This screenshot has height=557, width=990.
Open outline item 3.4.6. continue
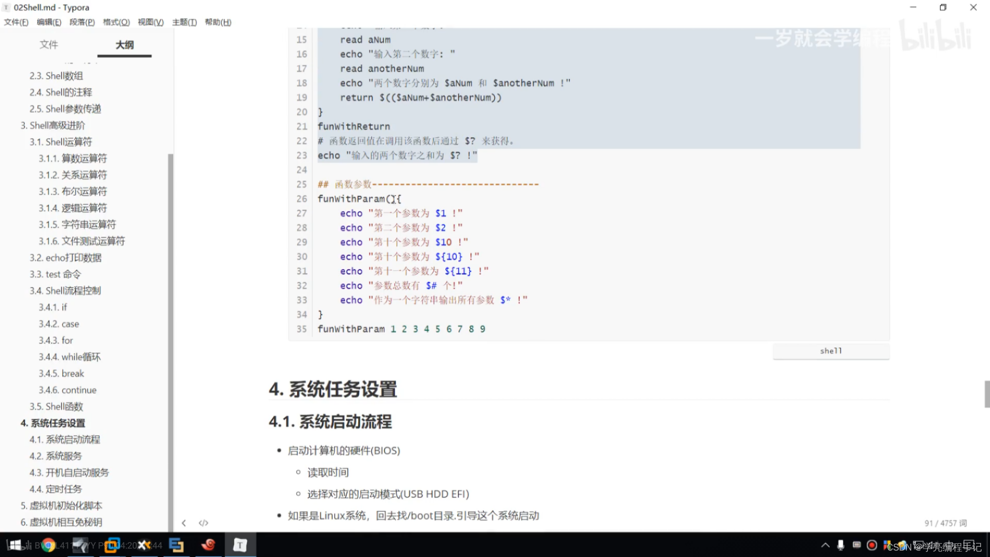[67, 390]
